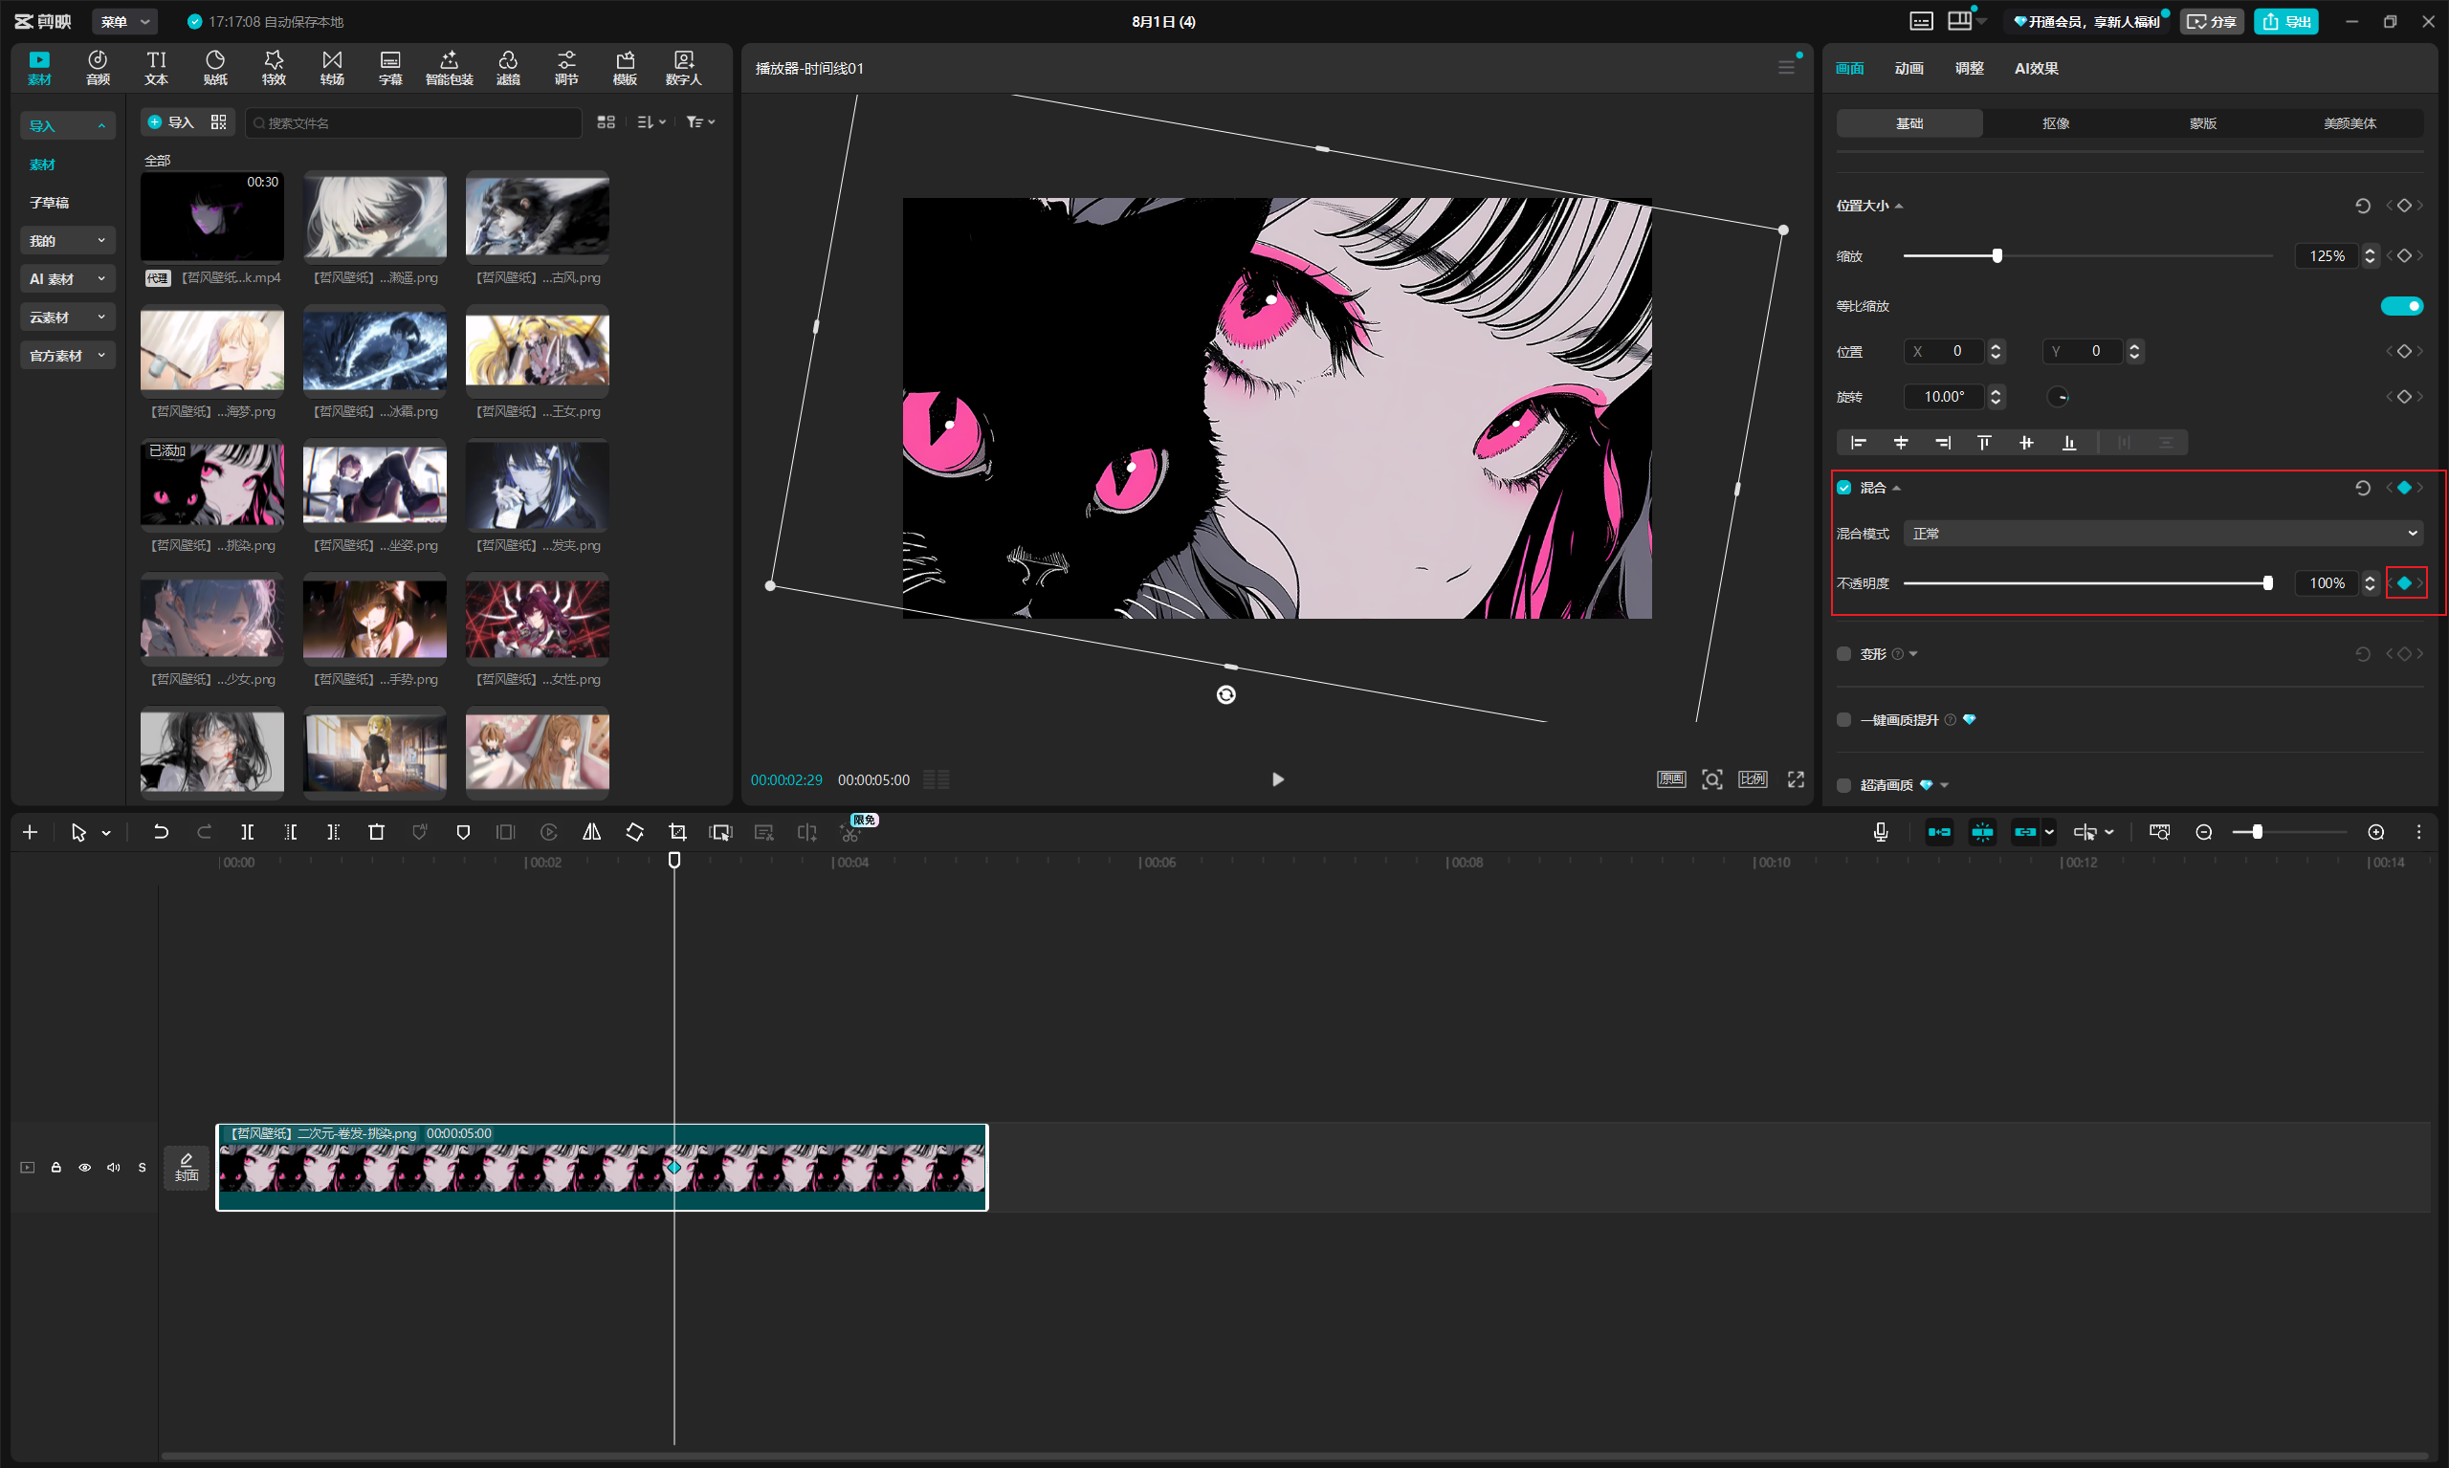This screenshot has width=2449, height=1468.
Task: Open the 模板 templates panel
Action: click(x=625, y=67)
